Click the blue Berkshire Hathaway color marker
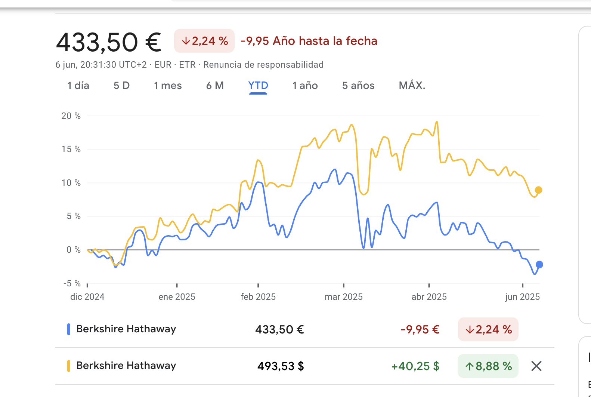This screenshot has height=397, width=591. click(69, 329)
